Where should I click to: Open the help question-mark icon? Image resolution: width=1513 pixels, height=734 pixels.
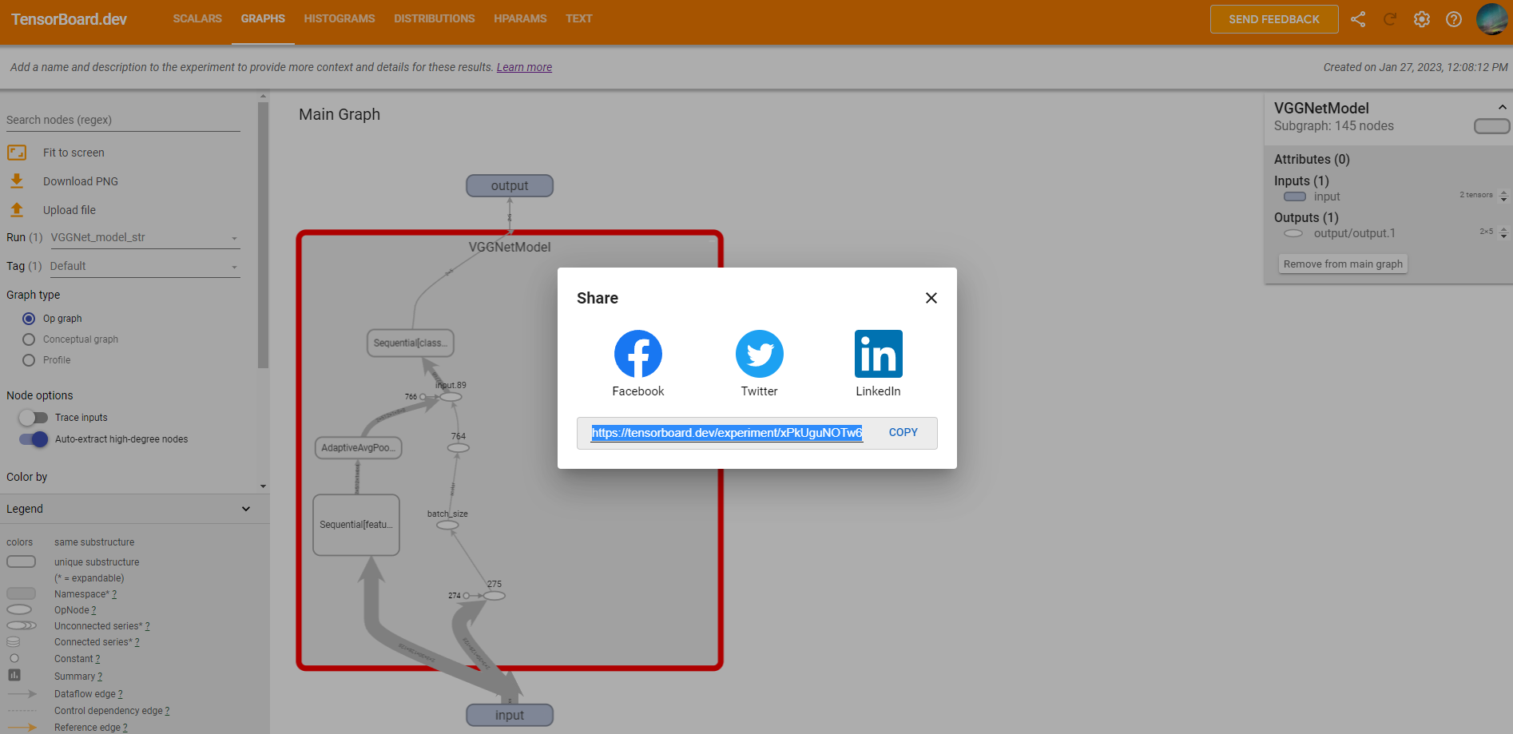pyautogui.click(x=1454, y=19)
